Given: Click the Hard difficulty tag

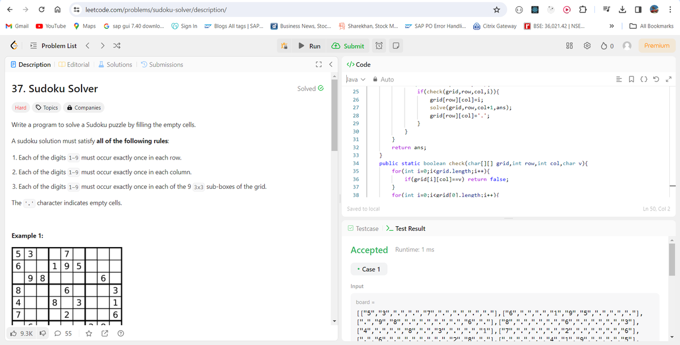Looking at the screenshot, I should point(20,107).
